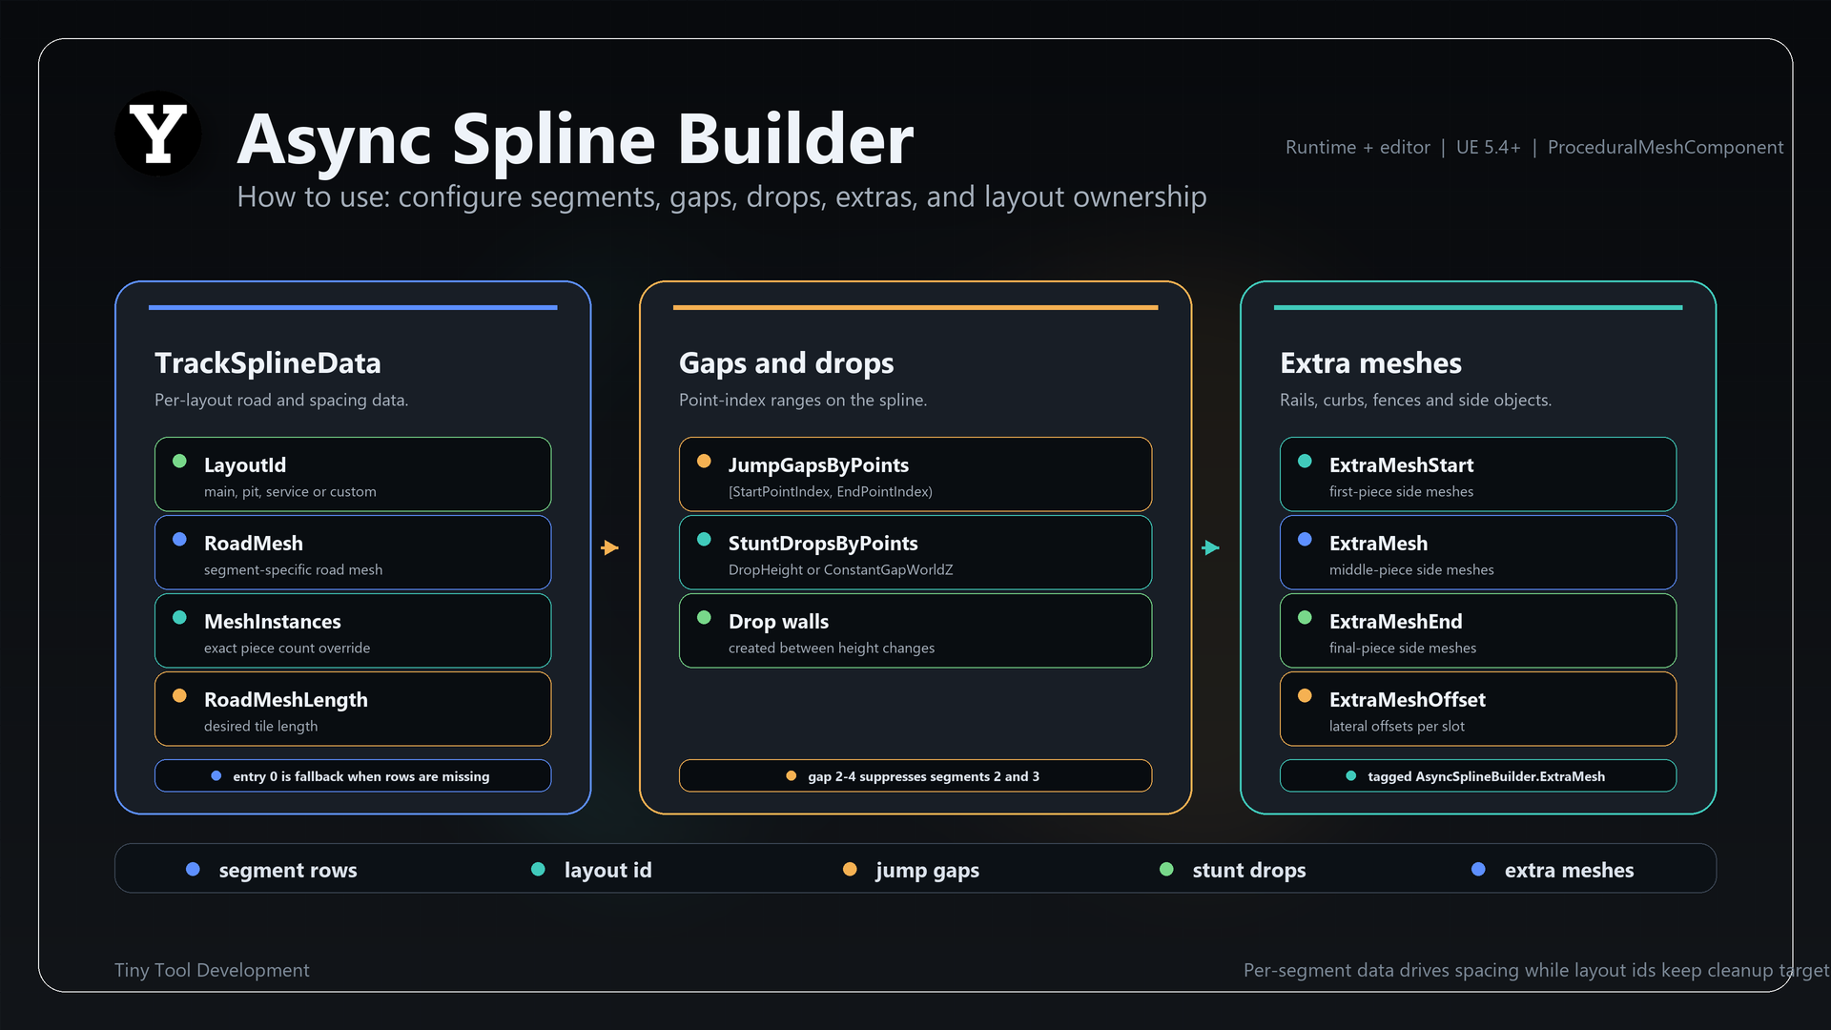Screen dimensions: 1831x1030
Task: Click the 'gap 2-4 suppresses segments' pill
Action: (915, 775)
